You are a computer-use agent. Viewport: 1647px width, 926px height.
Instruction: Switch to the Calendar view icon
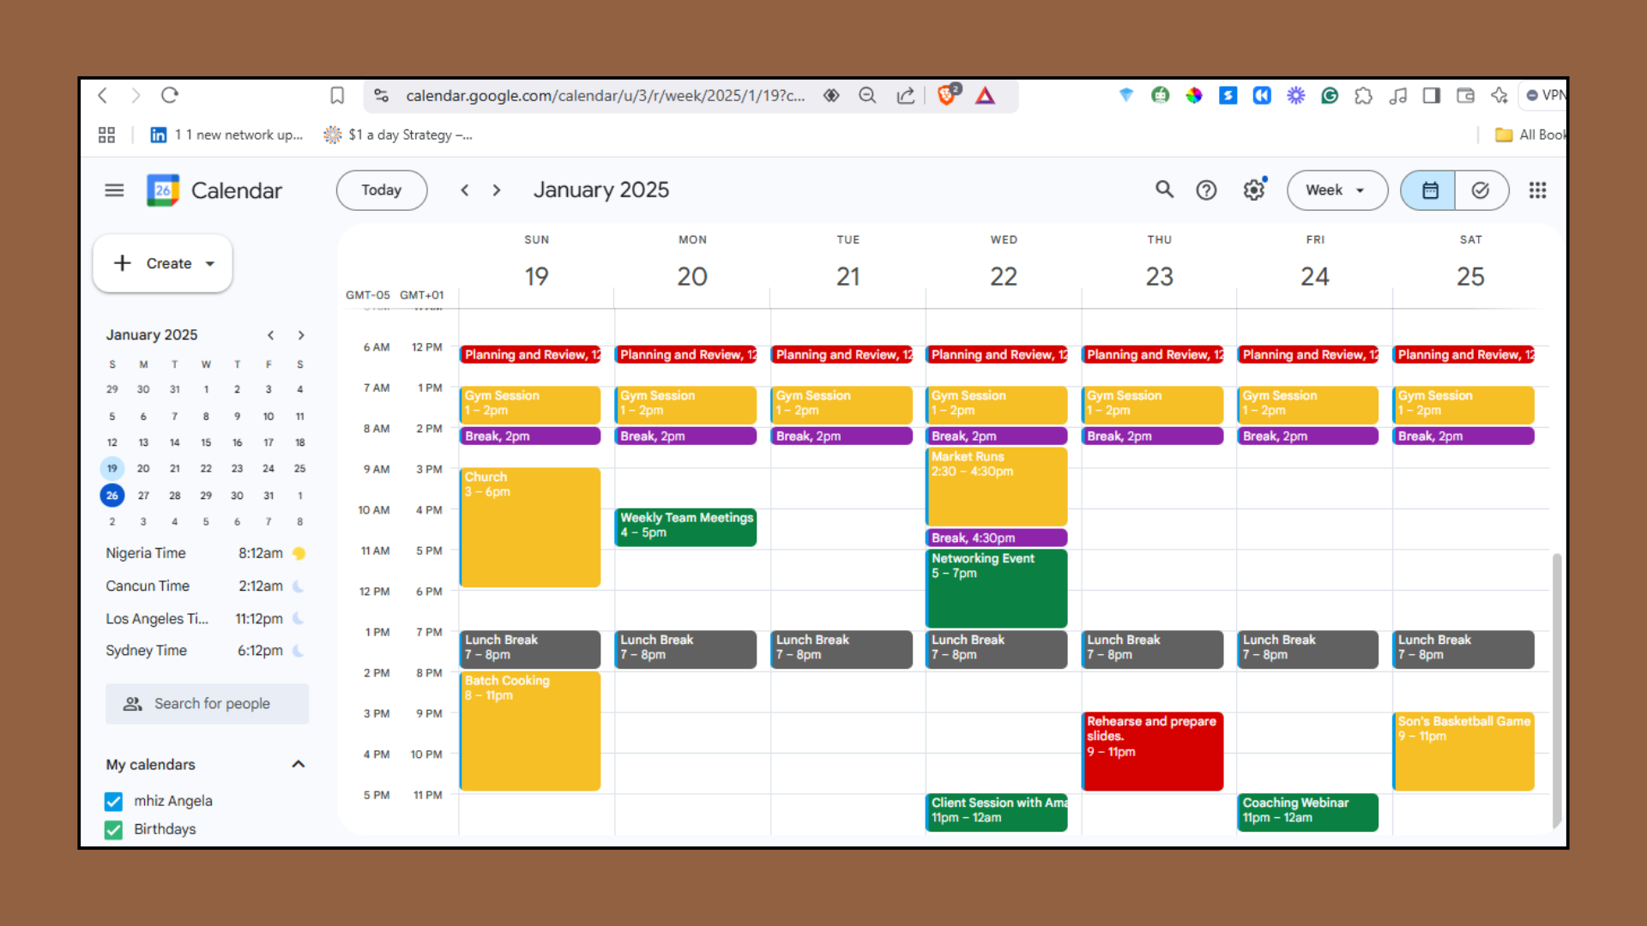(1429, 190)
